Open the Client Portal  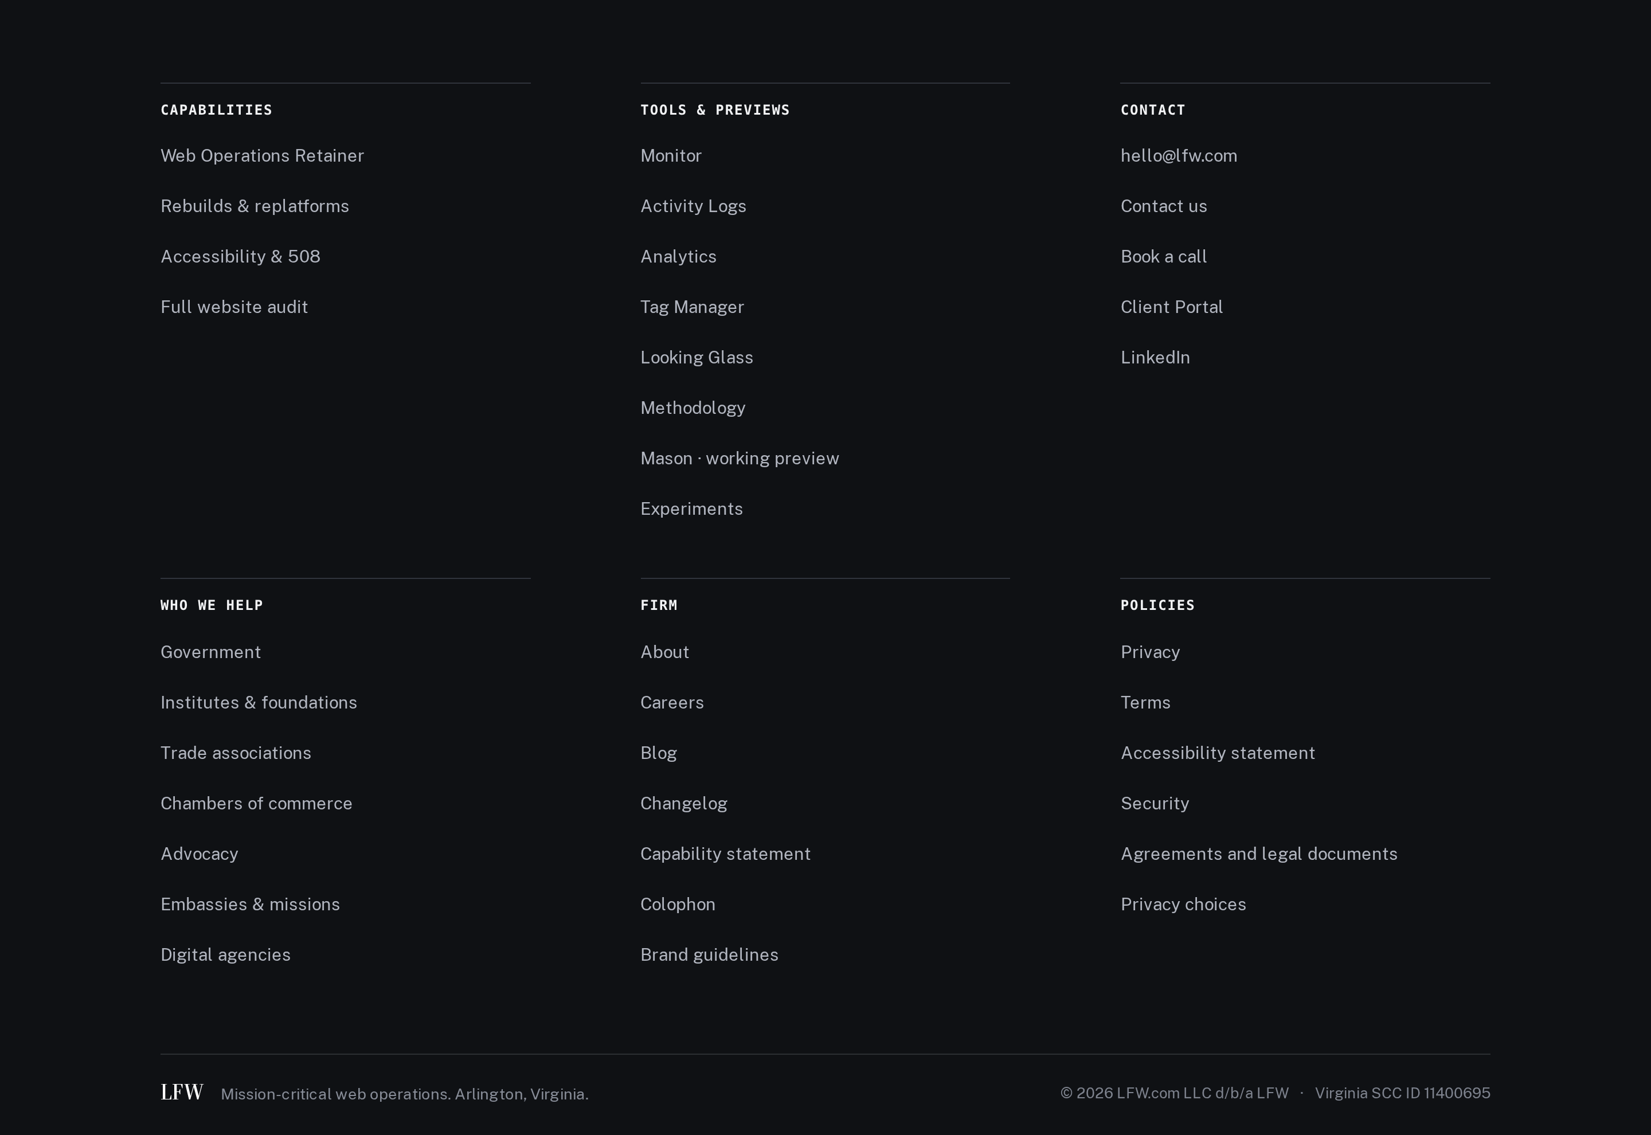coord(1172,307)
